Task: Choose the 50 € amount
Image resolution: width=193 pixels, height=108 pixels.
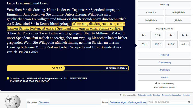Action: click(x=185, y=35)
